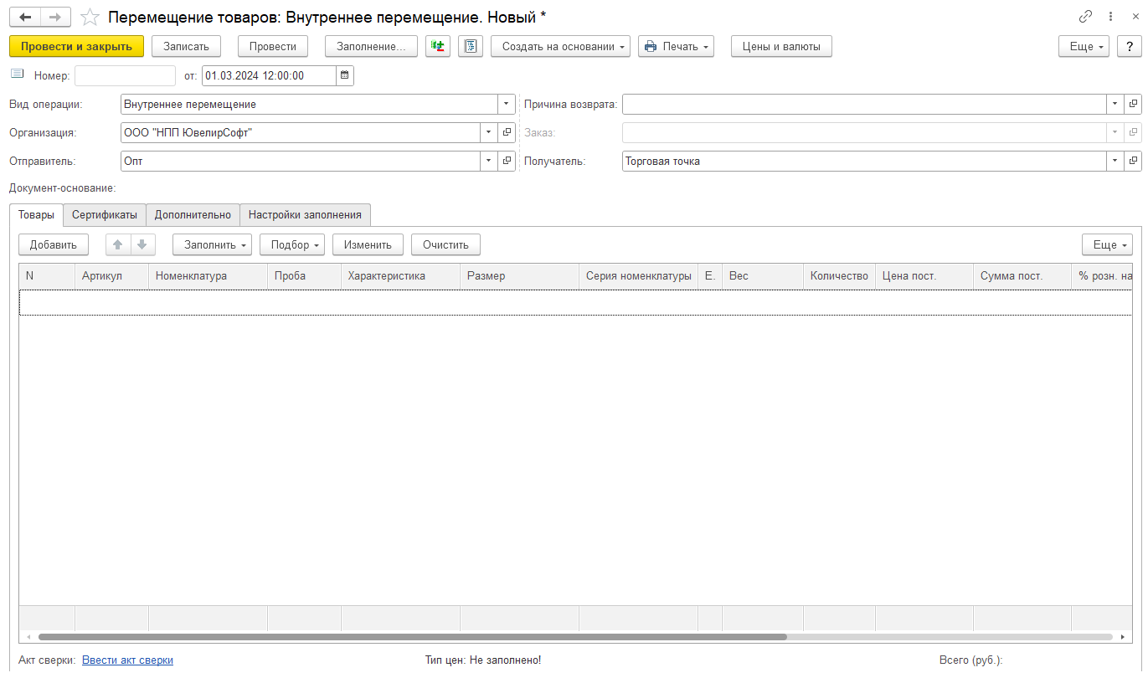Click Отправитель field Опт
Image resolution: width=1148 pixels, height=678 pixels.
pos(301,161)
